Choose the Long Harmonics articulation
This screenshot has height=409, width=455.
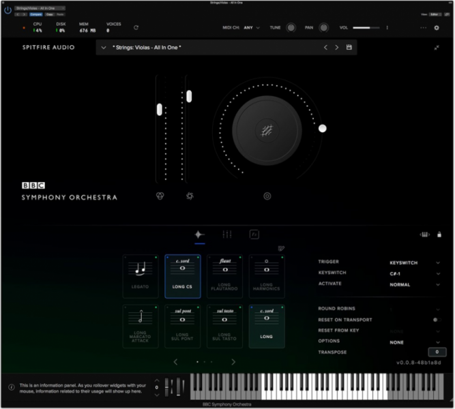[x=267, y=276]
